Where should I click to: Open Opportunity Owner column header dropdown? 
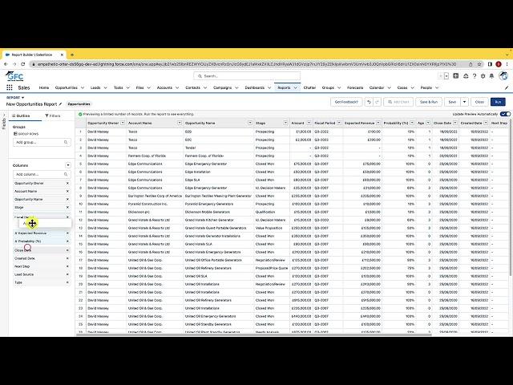123,123
